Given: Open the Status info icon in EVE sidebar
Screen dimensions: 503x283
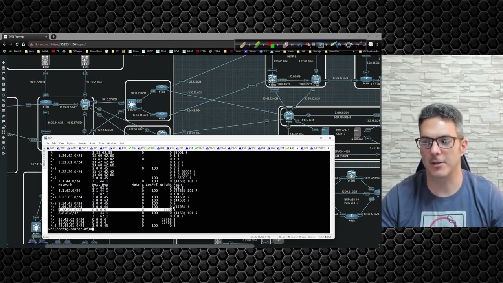Looking at the screenshot, I should (x=3, y=105).
